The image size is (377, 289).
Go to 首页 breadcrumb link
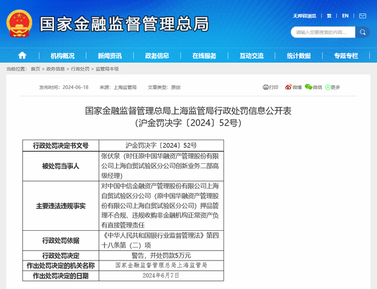coord(36,69)
